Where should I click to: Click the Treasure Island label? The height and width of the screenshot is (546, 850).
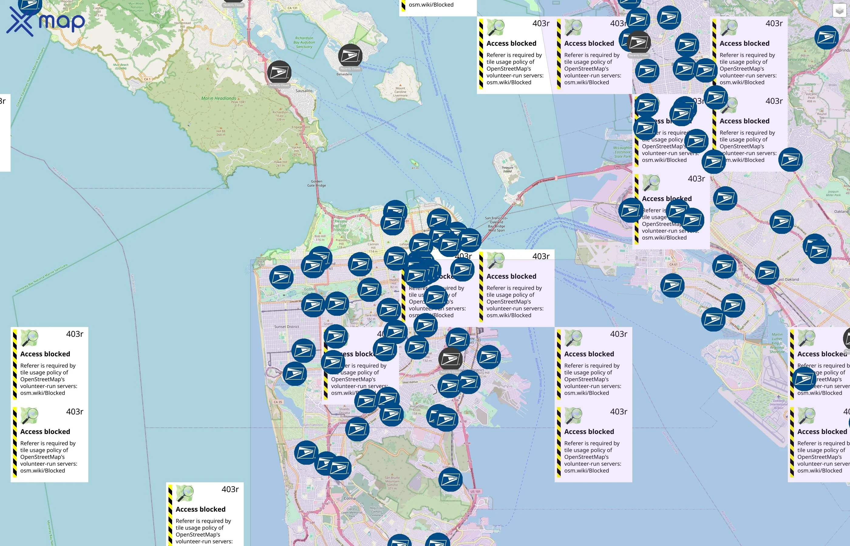click(x=507, y=170)
